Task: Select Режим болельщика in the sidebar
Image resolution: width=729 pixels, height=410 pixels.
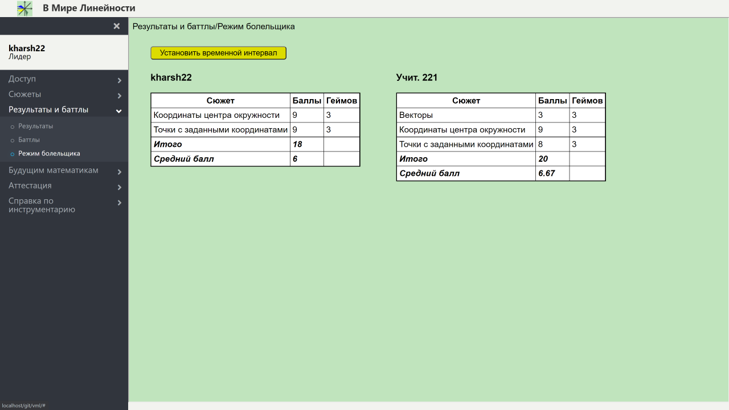Action: pos(49,153)
